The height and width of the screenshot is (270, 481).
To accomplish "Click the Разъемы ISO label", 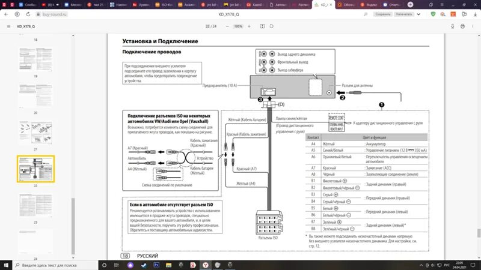I will point(268,238).
